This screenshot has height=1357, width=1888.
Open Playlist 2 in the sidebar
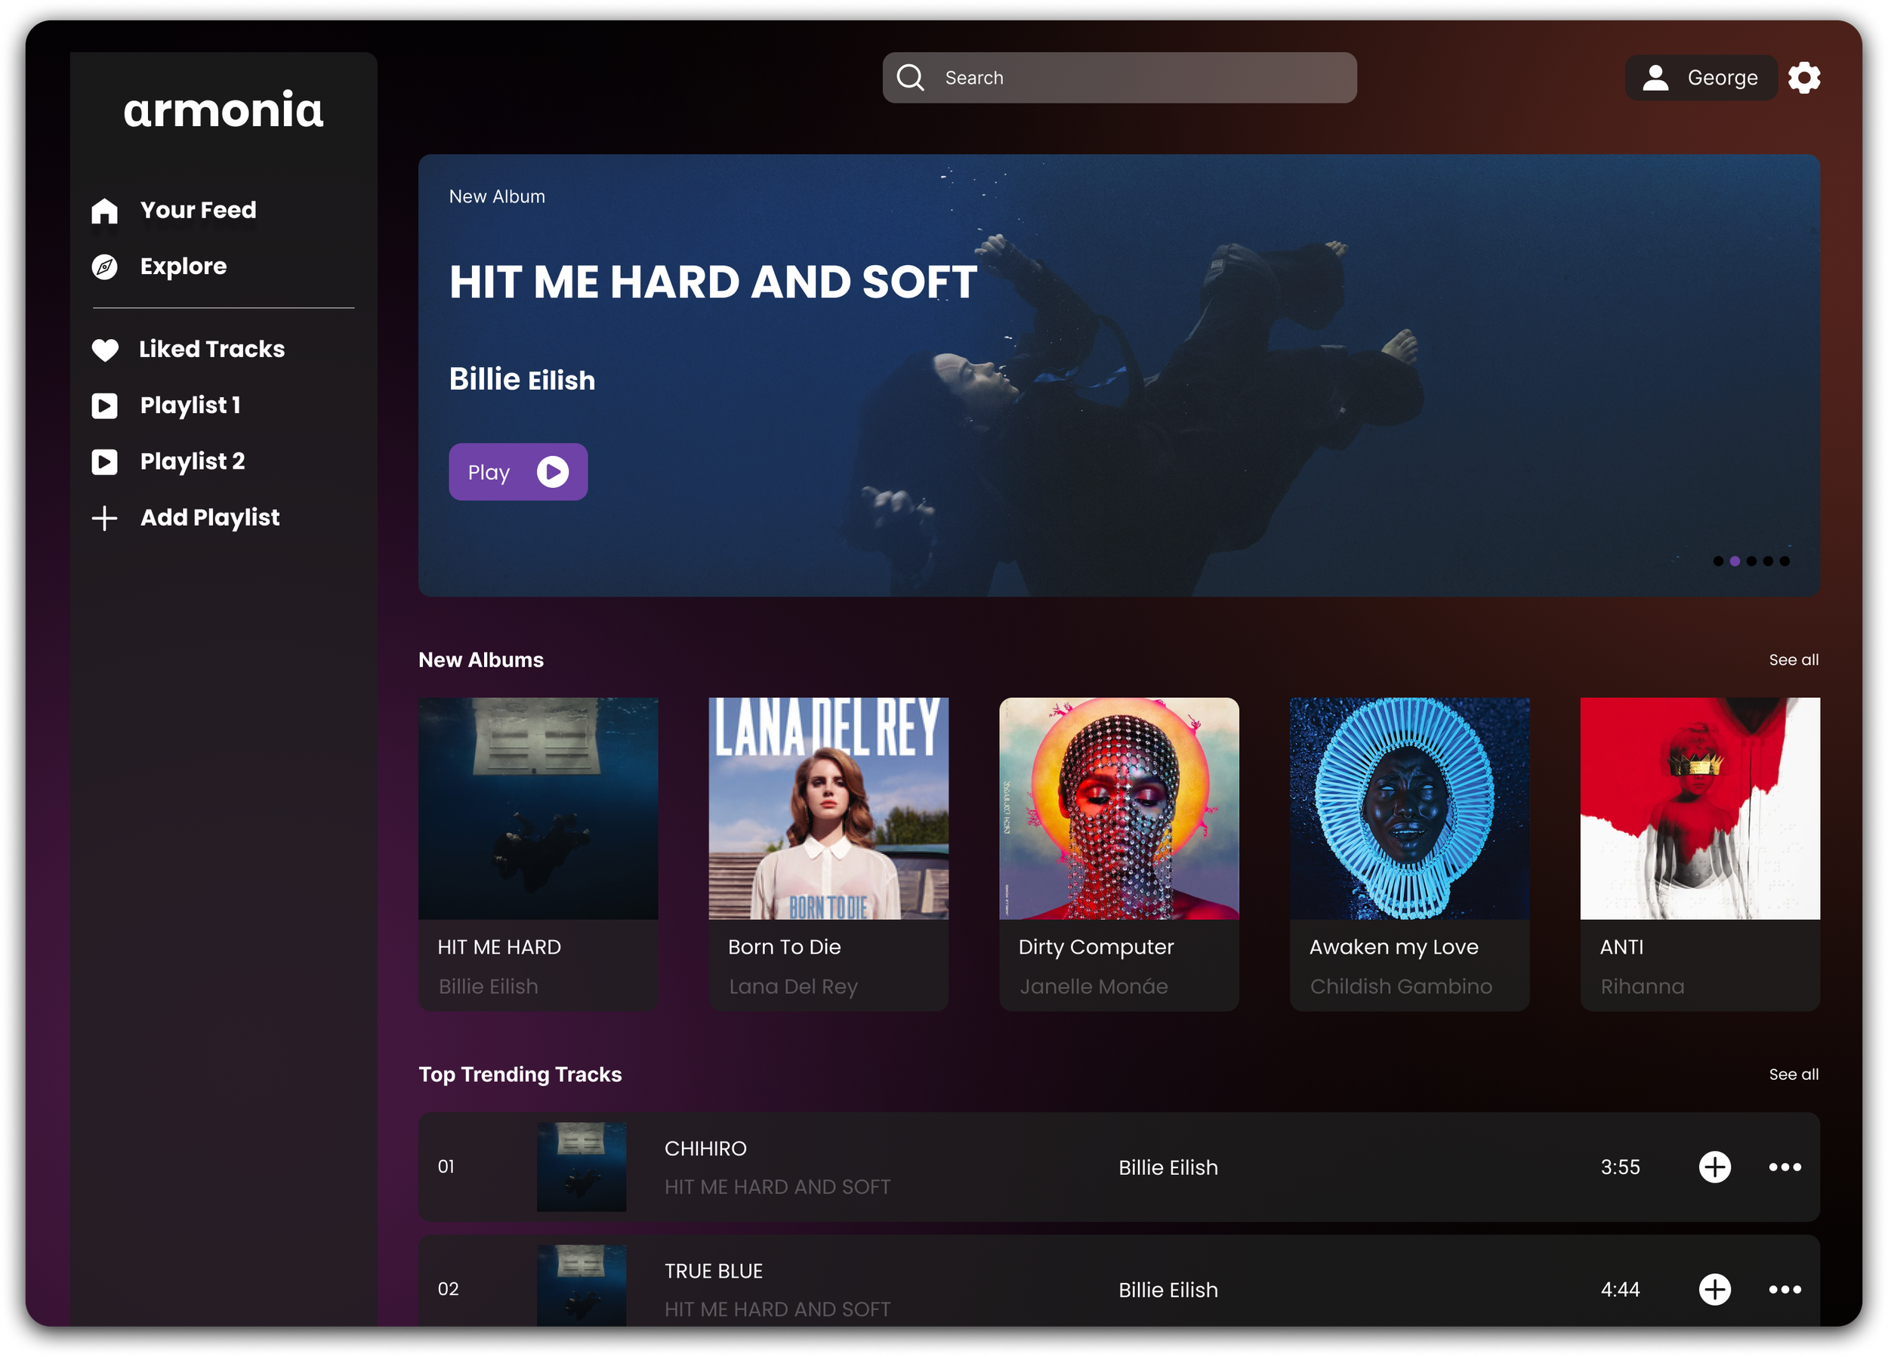[193, 461]
